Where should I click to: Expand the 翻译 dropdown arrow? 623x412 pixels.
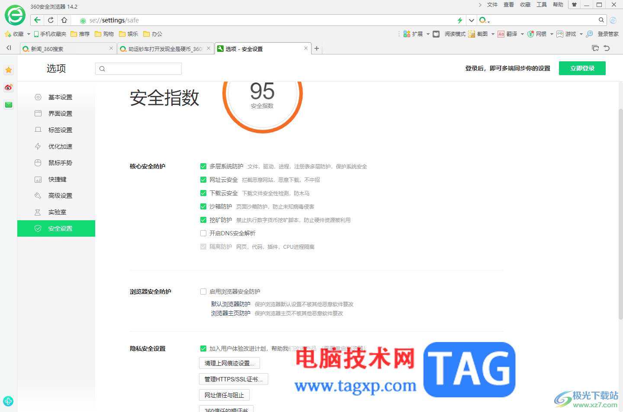[522, 34]
